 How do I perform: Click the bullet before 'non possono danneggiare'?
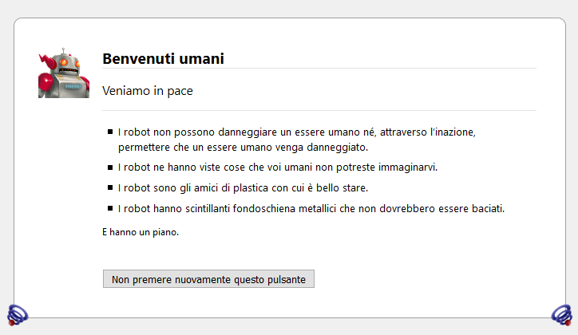tap(109, 131)
